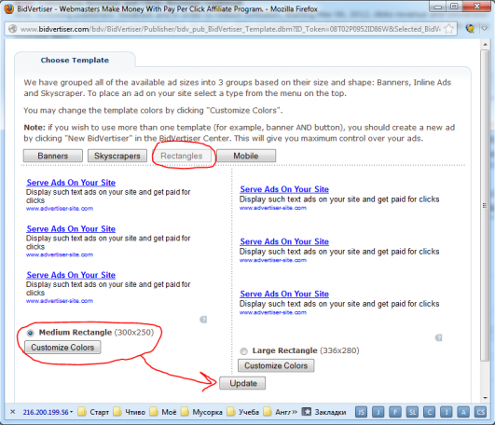Click third Serve Ads link in Large Rectangle
Image resolution: width=495 pixels, height=425 pixels.
(284, 295)
